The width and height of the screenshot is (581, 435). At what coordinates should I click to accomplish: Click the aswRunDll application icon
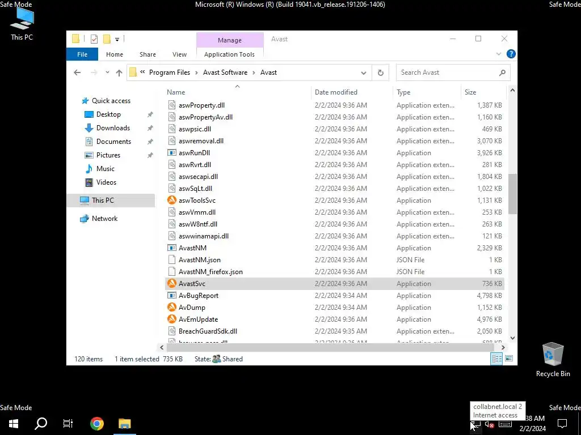click(x=171, y=152)
